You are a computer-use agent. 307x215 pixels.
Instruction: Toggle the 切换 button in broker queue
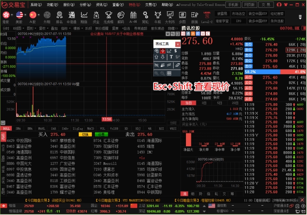pyautogui.click(x=85, y=134)
